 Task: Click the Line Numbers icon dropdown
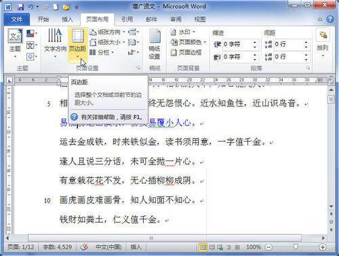[x=134, y=42]
